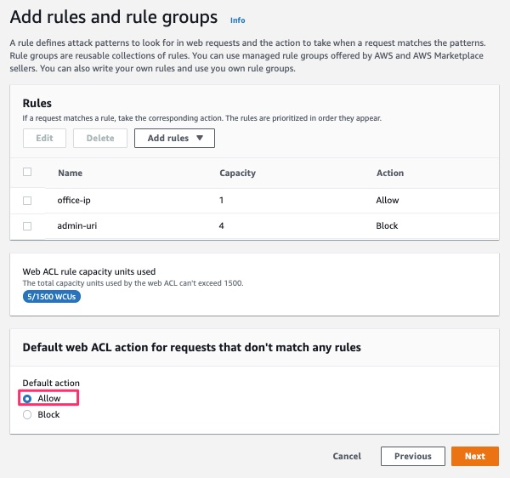Click the disabled Edit button
The image size is (510, 478).
pos(44,138)
